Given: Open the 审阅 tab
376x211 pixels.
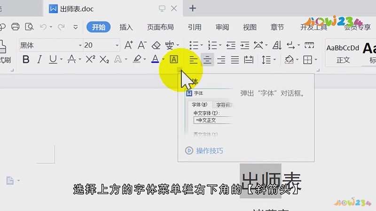Looking at the screenshot, I should point(222,27).
